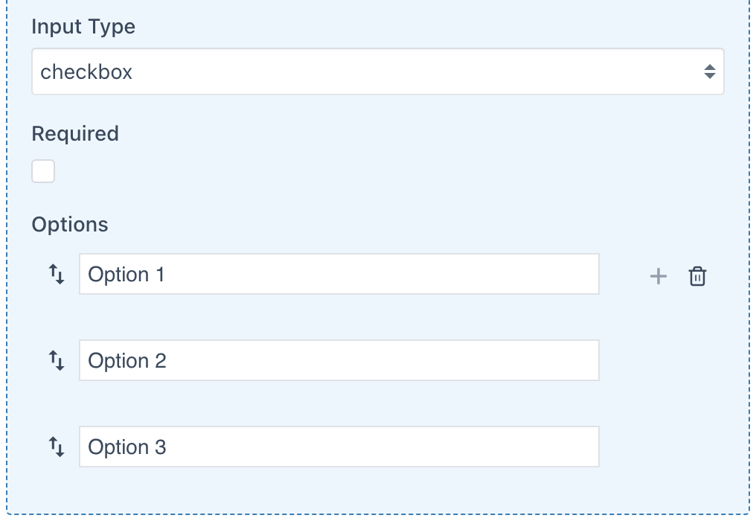This screenshot has width=756, height=521.
Task: Click the reorder icon beside Option 2
Action: click(58, 360)
